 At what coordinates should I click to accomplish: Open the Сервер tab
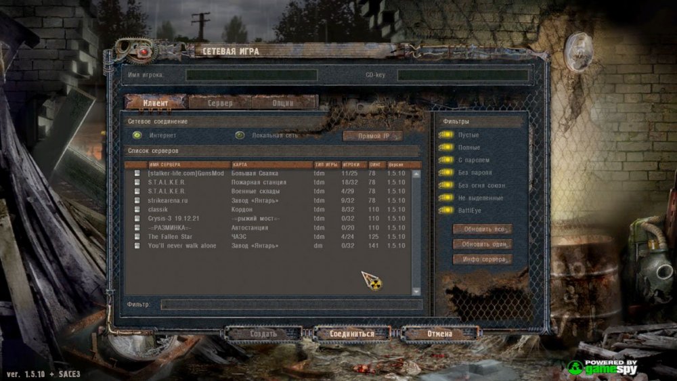220,103
